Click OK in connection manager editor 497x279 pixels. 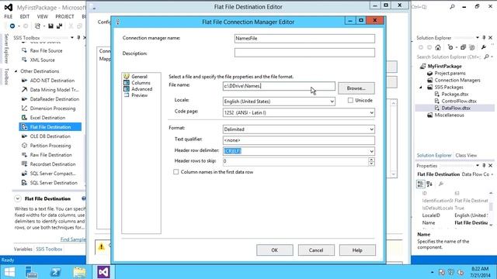(274, 250)
